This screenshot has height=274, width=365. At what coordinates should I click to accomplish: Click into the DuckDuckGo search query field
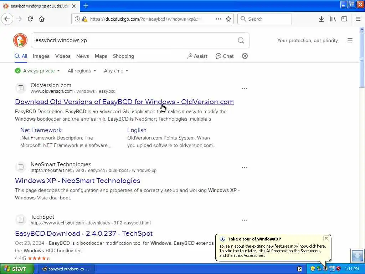(135, 40)
